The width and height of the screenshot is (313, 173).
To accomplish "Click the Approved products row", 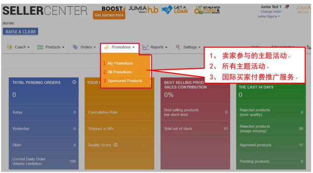I will point(271,145).
